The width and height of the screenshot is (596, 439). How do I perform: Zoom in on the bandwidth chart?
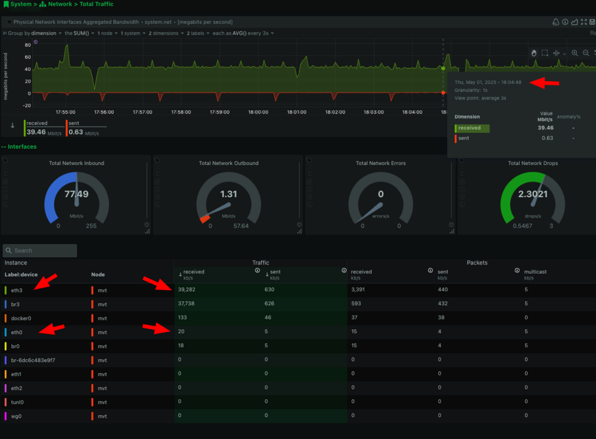click(x=575, y=53)
